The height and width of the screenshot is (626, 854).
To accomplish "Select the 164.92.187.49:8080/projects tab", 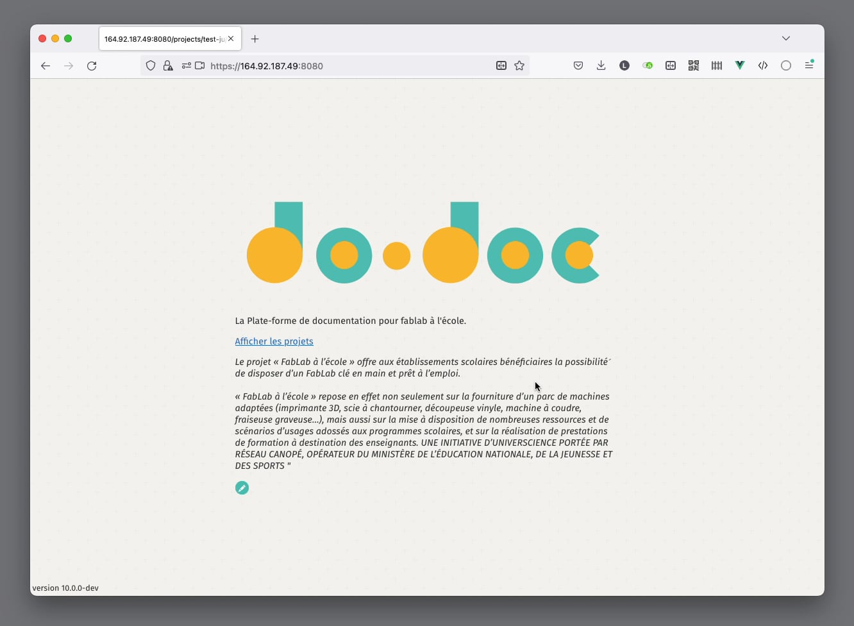I will pyautogui.click(x=170, y=38).
